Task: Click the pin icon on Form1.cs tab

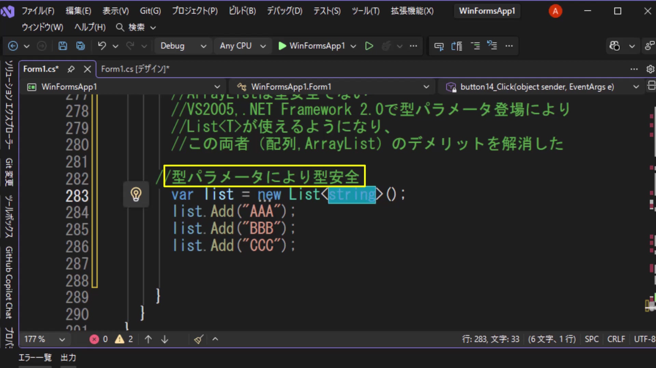Action: point(71,69)
